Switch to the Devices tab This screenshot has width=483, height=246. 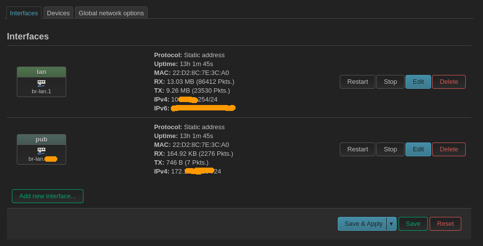(x=58, y=13)
